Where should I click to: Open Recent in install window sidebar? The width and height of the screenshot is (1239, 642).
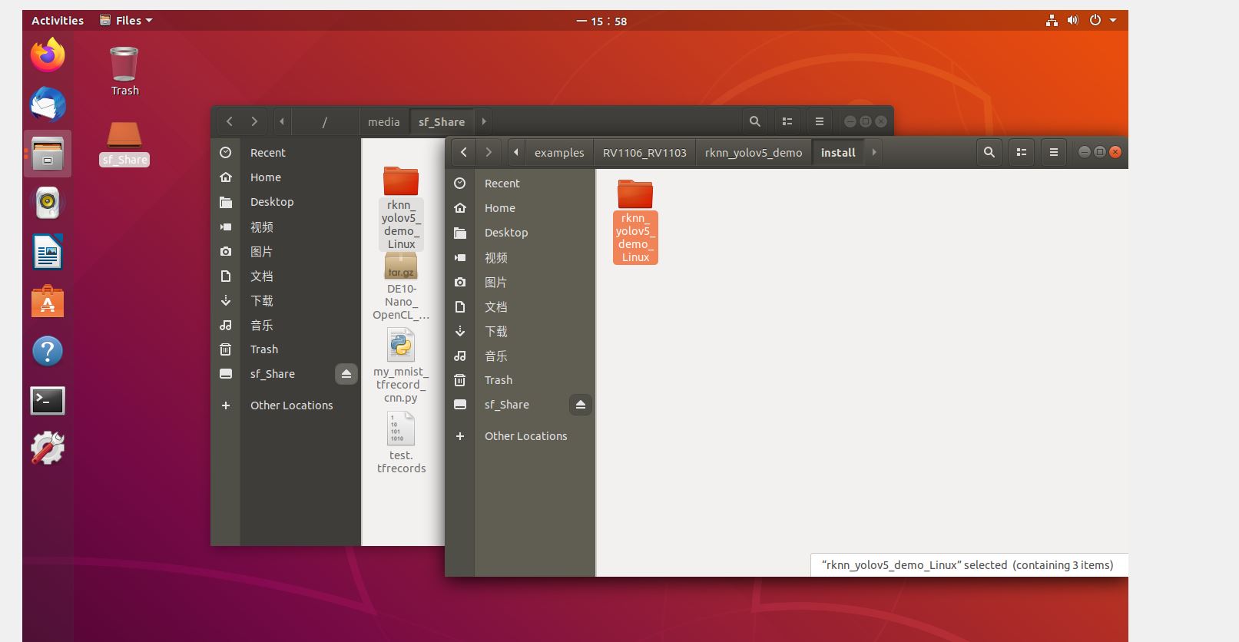(x=520, y=184)
